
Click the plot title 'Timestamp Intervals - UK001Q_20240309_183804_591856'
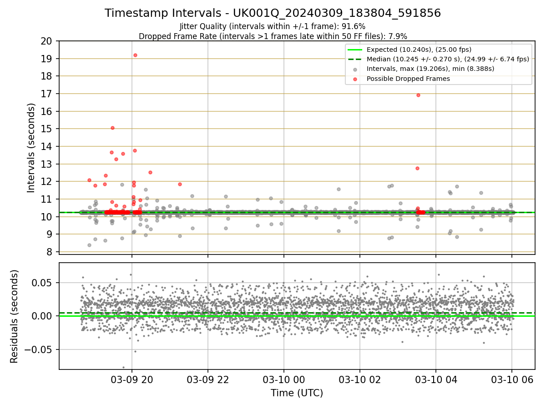point(273,13)
